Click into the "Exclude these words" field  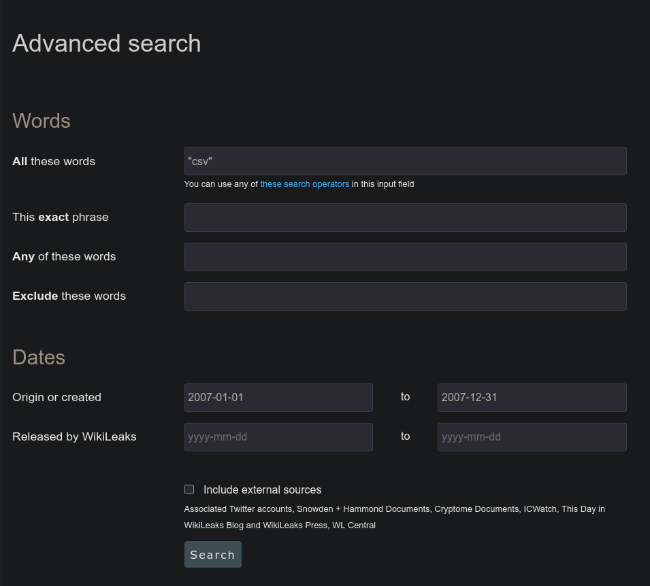[x=405, y=296]
